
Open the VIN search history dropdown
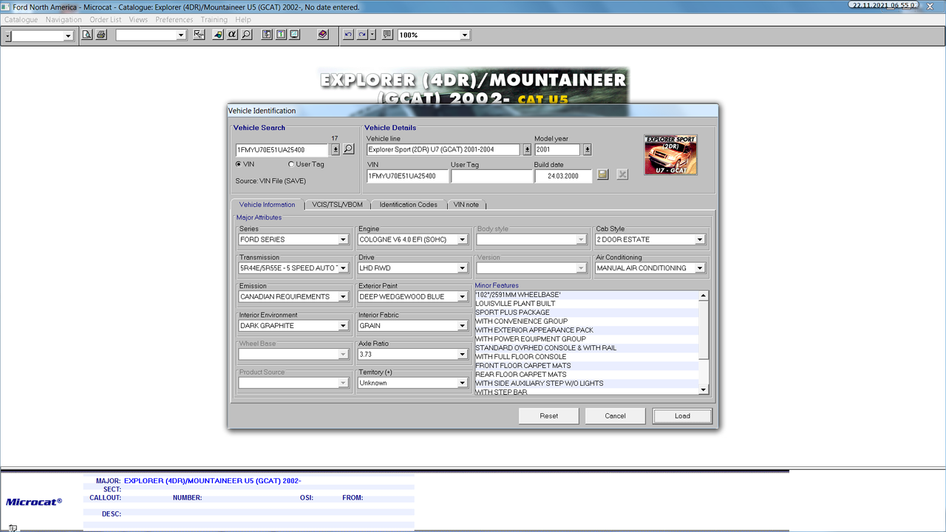point(336,149)
